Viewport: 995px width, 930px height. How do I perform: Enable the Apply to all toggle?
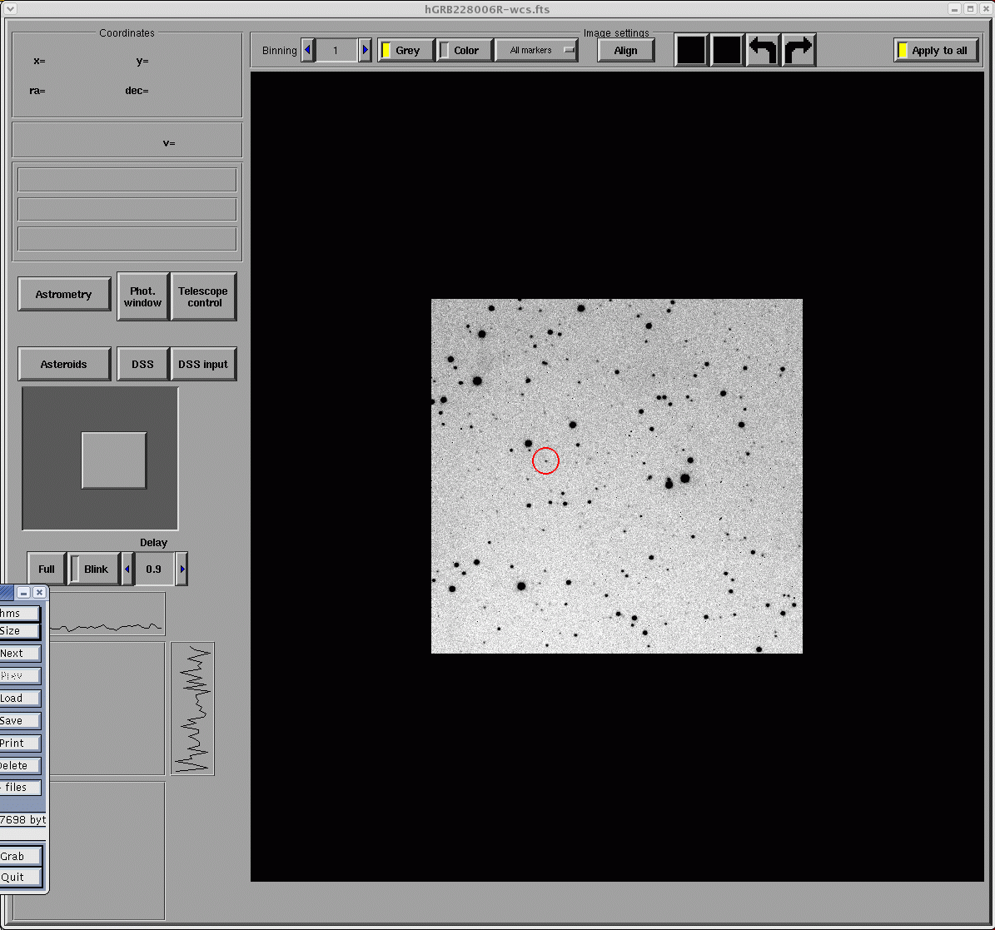pyautogui.click(x=937, y=50)
